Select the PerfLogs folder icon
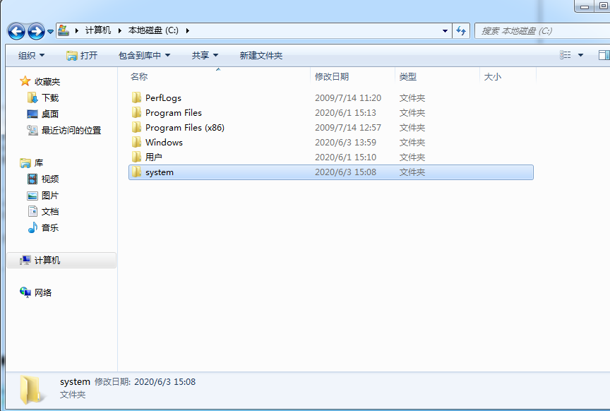 pyautogui.click(x=136, y=97)
